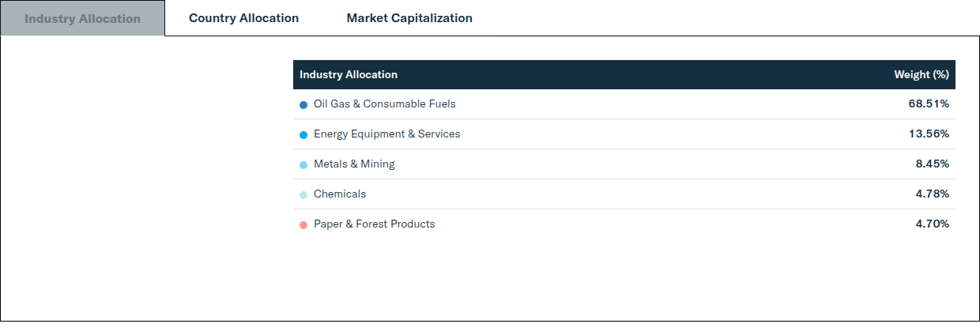Viewport: 980px width, 335px height.
Task: Click the Oil Gas & Consumable Fuels dot
Action: click(x=303, y=105)
